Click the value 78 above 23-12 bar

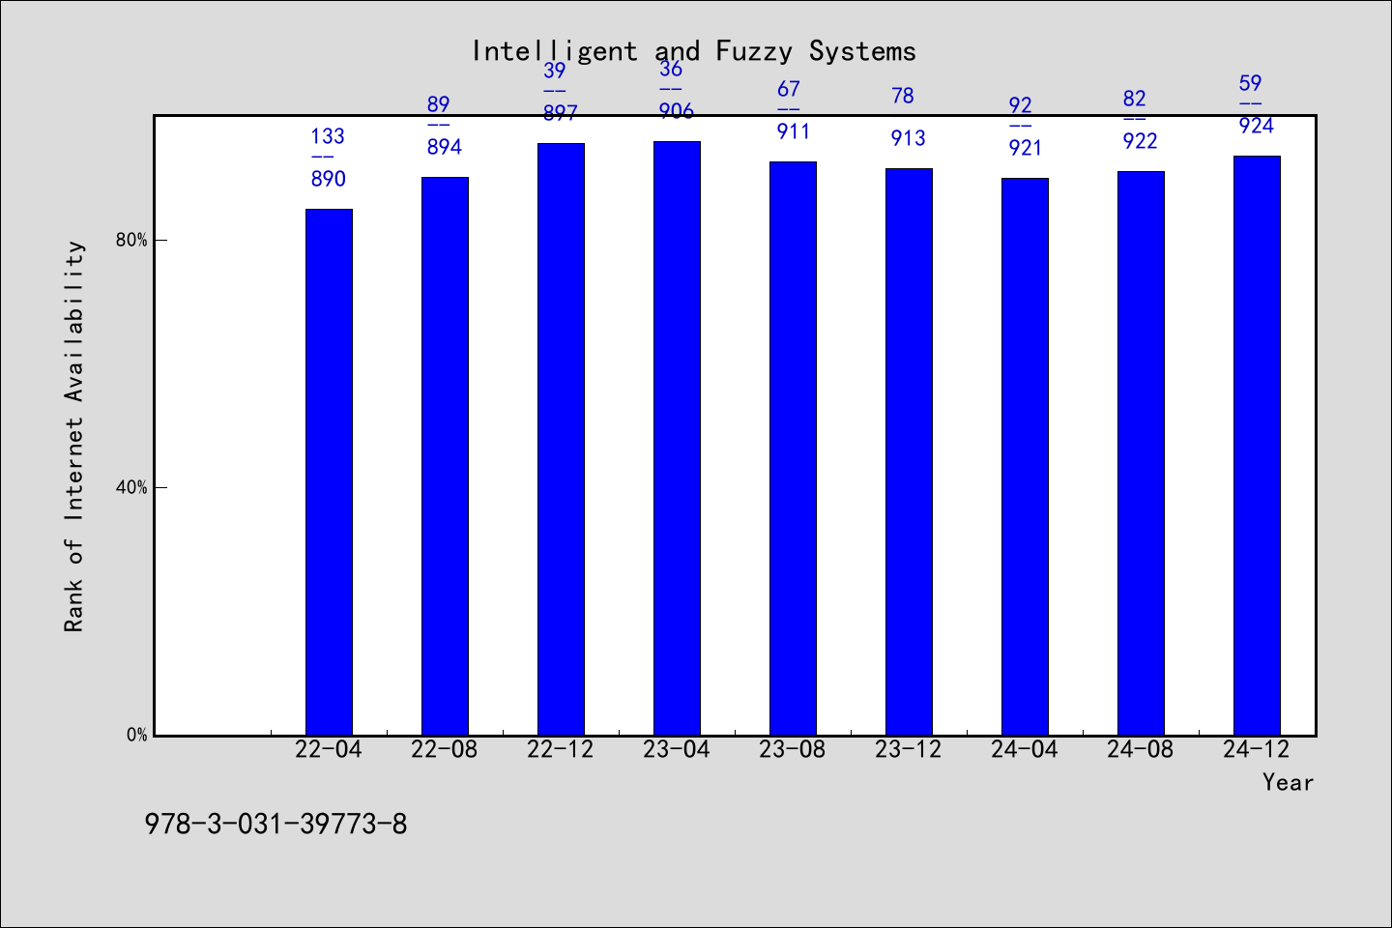903,96
